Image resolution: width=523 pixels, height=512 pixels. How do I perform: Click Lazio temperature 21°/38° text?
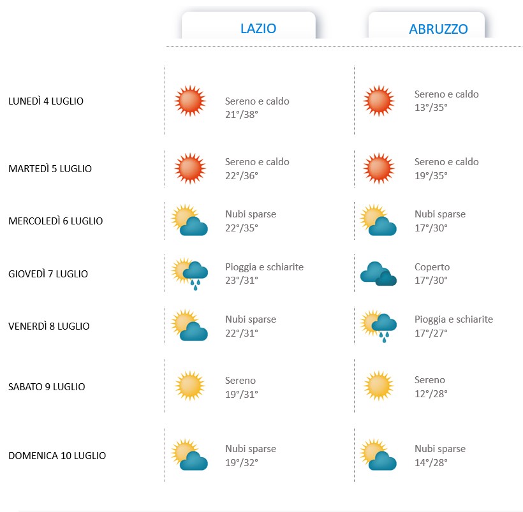click(242, 115)
